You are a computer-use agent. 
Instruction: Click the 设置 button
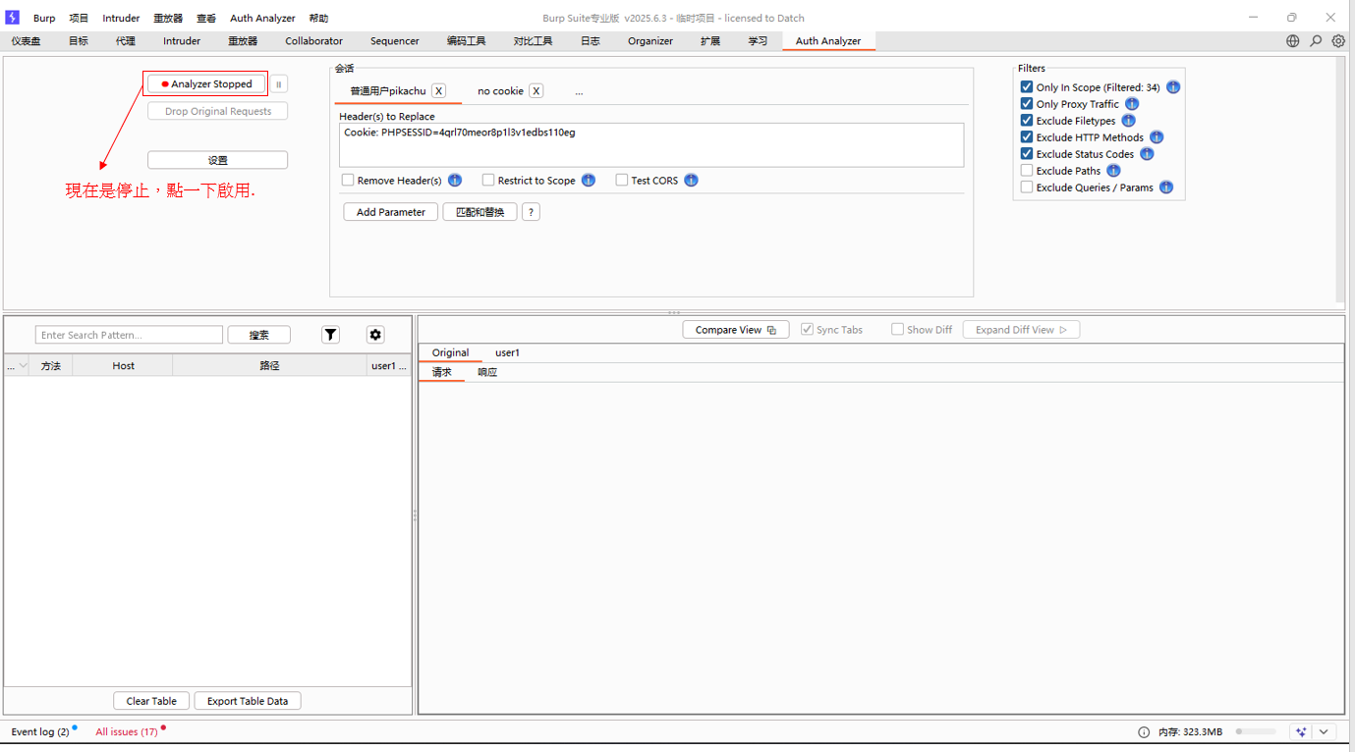pos(218,160)
